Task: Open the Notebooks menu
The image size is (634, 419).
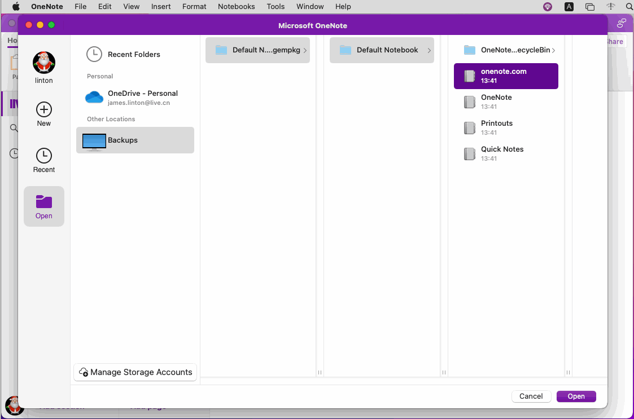Action: pos(236,6)
